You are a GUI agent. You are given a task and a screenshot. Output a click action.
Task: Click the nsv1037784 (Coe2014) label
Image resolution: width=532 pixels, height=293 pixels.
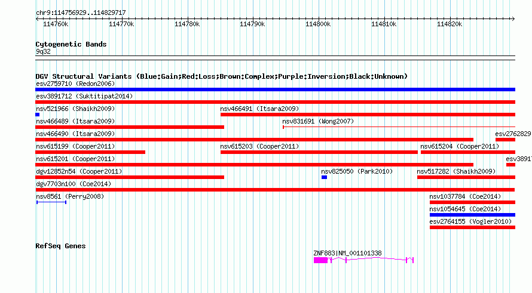click(x=465, y=196)
